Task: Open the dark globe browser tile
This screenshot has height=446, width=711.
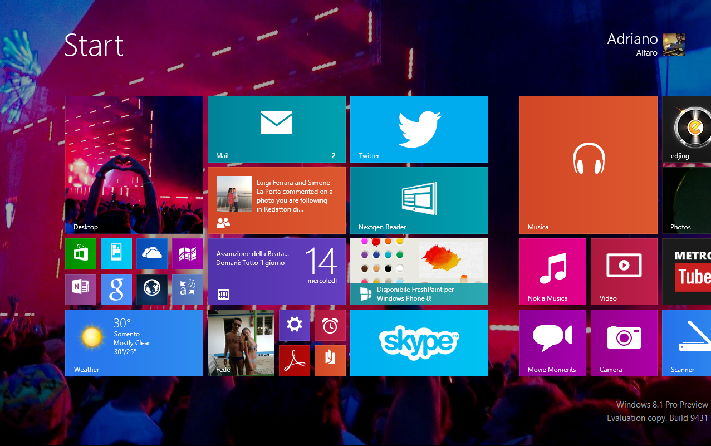Action: 152,290
